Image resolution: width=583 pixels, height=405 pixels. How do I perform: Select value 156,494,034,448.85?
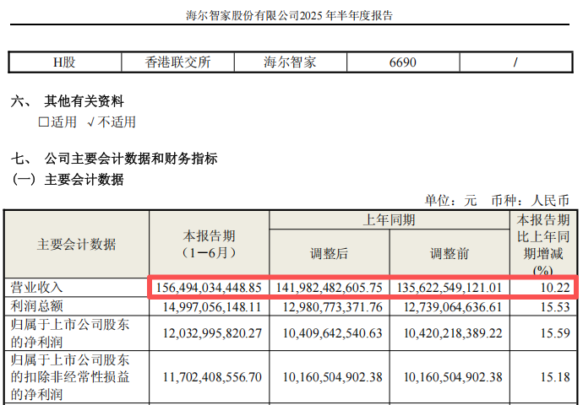point(209,288)
